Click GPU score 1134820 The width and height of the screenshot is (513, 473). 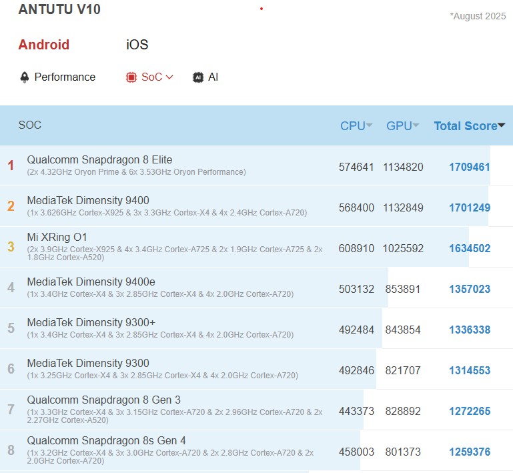click(x=403, y=167)
